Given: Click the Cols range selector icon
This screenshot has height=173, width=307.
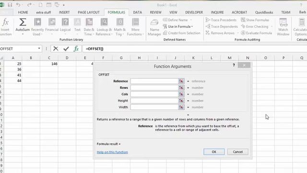Looking at the screenshot, I should pyautogui.click(x=181, y=94).
